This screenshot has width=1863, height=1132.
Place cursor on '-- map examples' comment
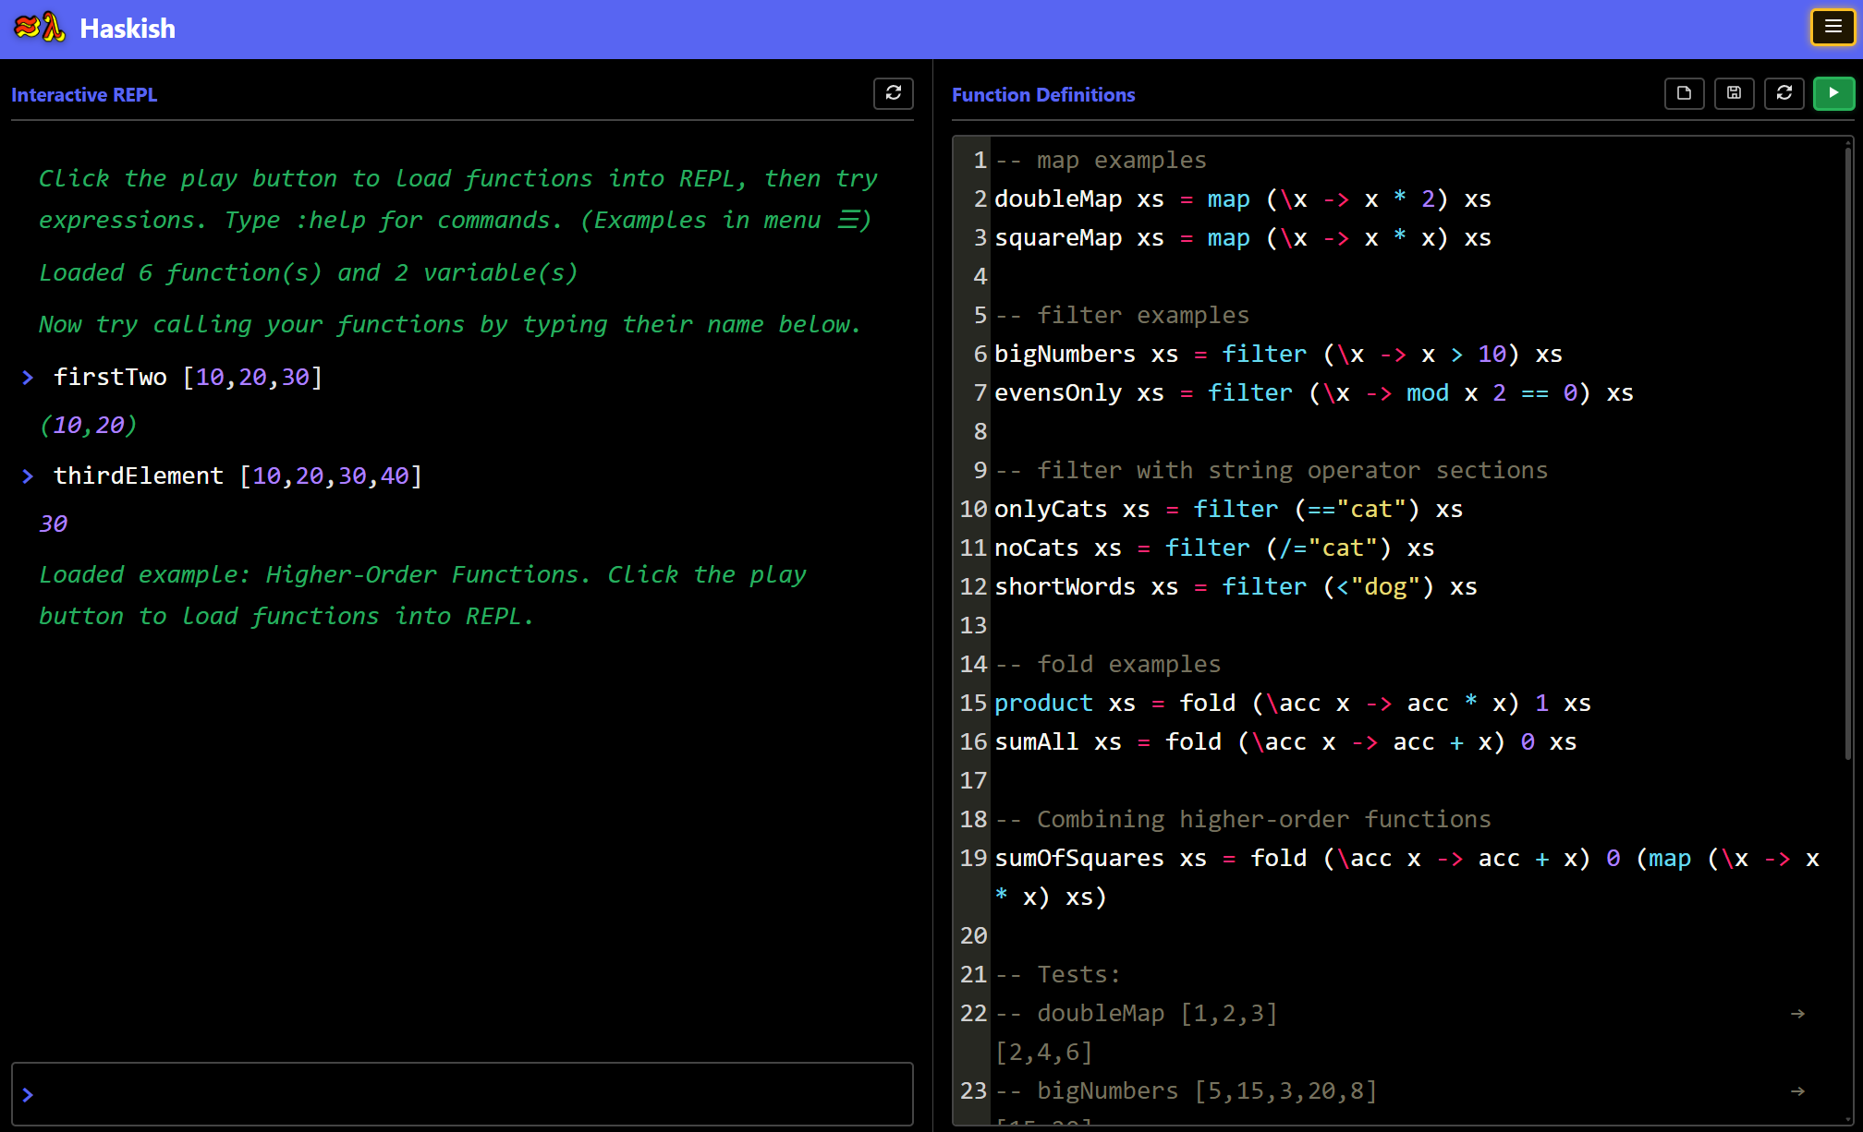tap(1101, 160)
